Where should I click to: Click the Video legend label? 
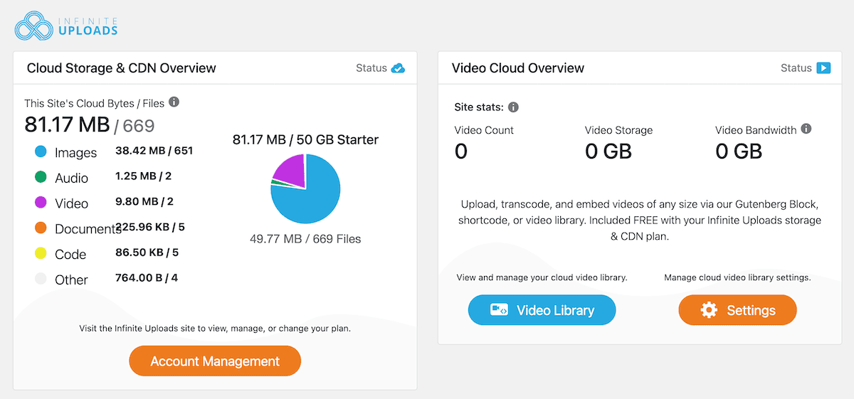click(71, 203)
